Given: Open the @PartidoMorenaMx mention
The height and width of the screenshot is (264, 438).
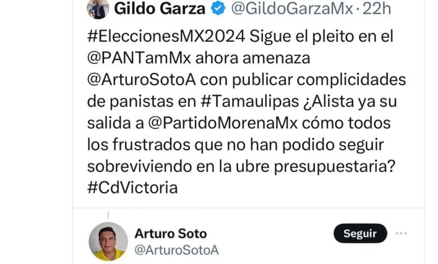Looking at the screenshot, I should point(222,123).
